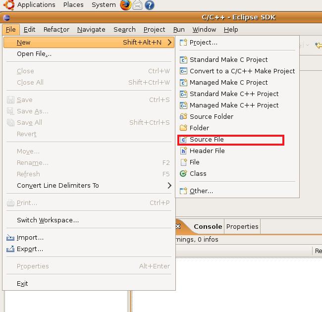Open the System panel menu
322x312 pixels.
point(104,5)
